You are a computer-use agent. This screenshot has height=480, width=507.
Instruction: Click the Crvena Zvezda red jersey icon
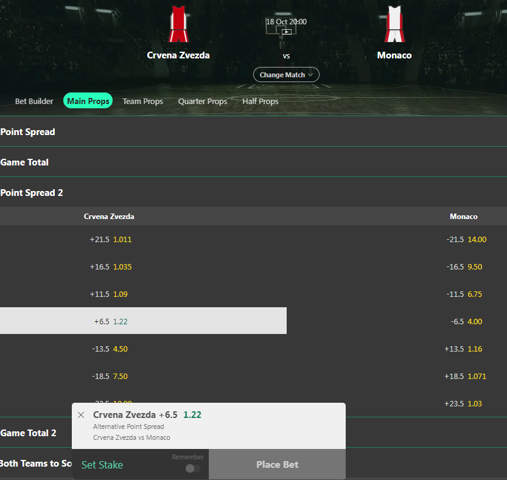(178, 24)
